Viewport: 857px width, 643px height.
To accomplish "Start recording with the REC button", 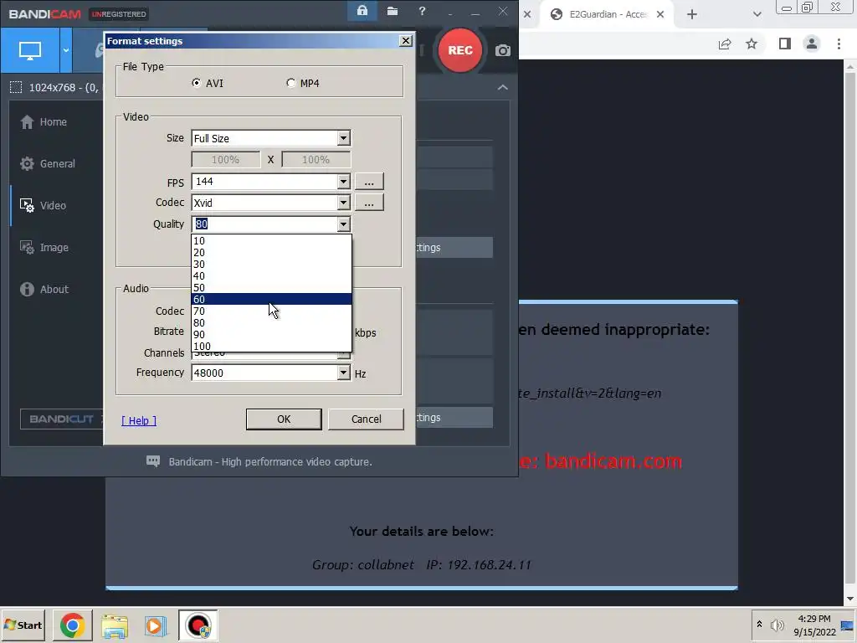I will pyautogui.click(x=460, y=50).
